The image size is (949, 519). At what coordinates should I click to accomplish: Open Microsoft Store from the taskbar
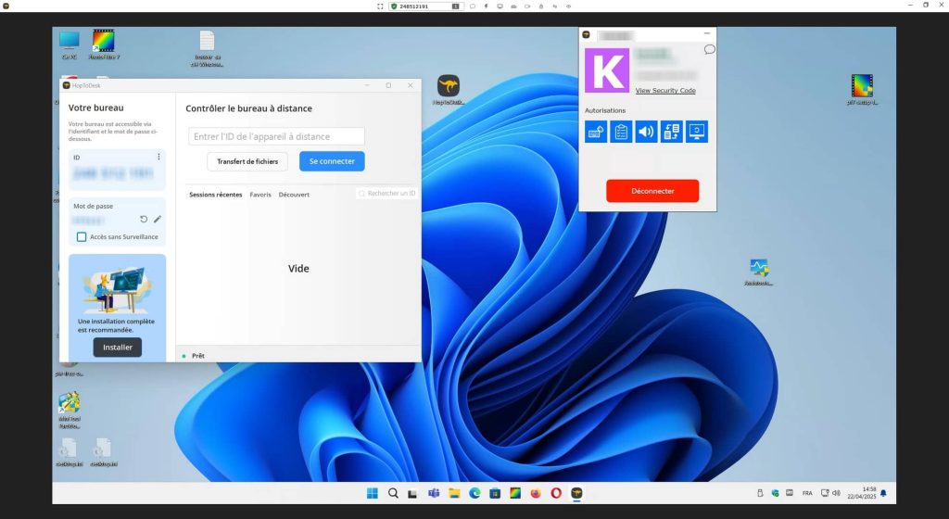tap(495, 493)
